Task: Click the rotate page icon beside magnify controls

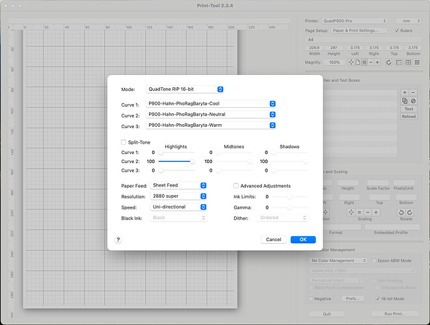Action: tap(388, 62)
